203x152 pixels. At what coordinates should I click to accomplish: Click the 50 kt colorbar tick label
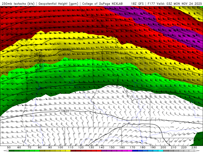(x=9, y=147)
